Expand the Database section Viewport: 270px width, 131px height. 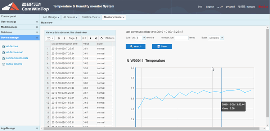click(x=37, y=32)
